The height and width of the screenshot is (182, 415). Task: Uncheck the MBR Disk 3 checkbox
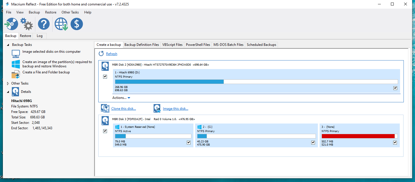pyautogui.click(x=105, y=131)
